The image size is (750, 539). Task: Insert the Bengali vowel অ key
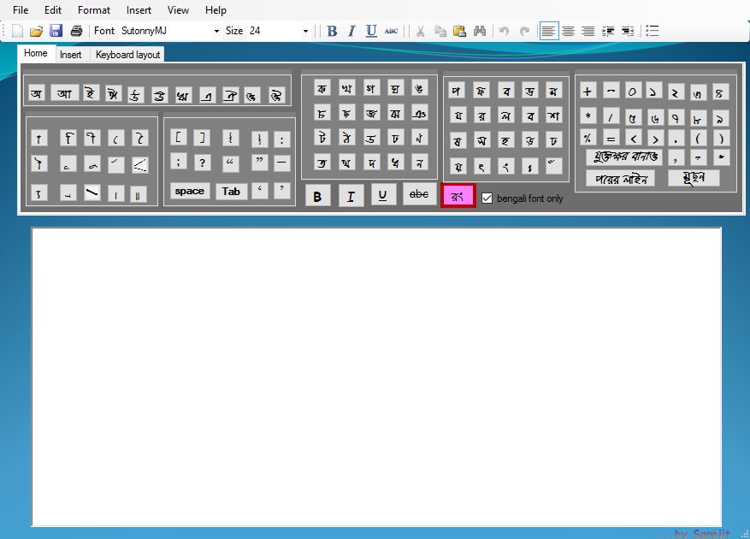point(37,93)
